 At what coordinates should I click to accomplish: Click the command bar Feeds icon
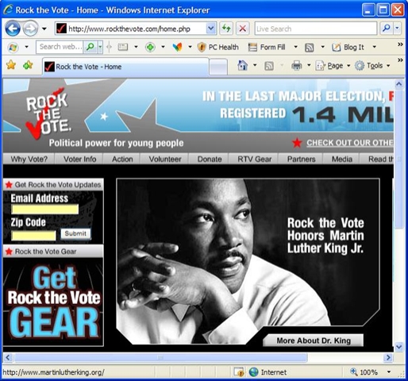point(269,66)
